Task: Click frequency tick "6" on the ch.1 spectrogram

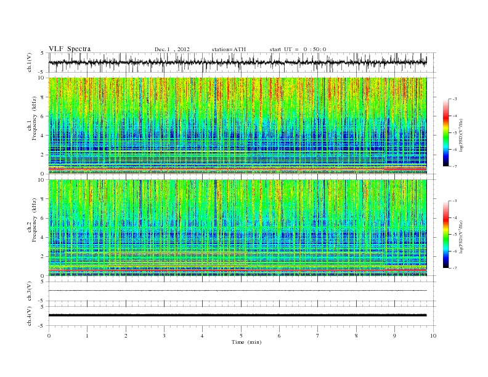Action: pyautogui.click(x=43, y=116)
